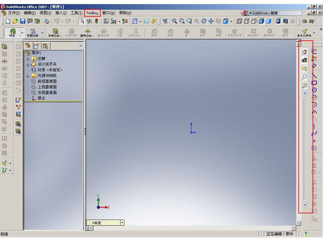The image size is (323, 242).
Task: Open the 插入(I) menu
Action: (x=61, y=13)
